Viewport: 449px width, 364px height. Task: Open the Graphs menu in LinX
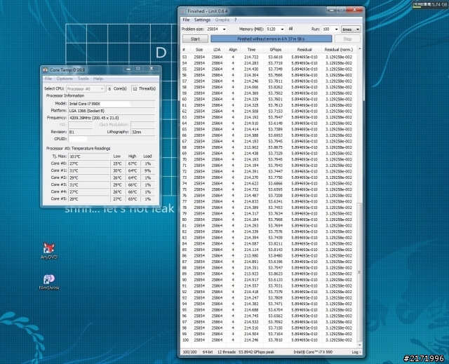pos(222,20)
